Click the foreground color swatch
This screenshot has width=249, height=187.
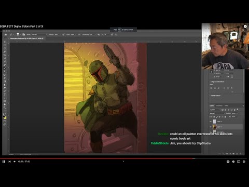[x=4, y=116]
